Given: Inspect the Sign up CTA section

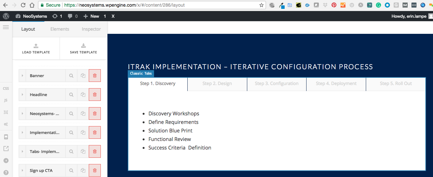Looking at the screenshot, I should click(x=71, y=171).
